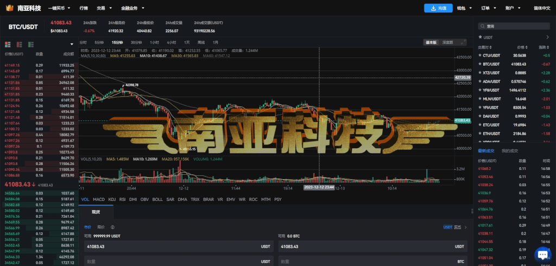Open the 交易 dropdown menu
The height and width of the screenshot is (266, 556).
[x=104, y=8]
